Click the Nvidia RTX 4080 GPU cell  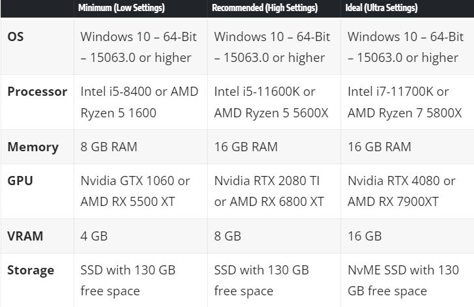tap(401, 191)
